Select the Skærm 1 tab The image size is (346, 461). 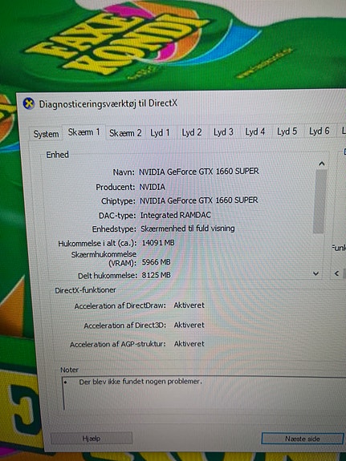pos(84,132)
